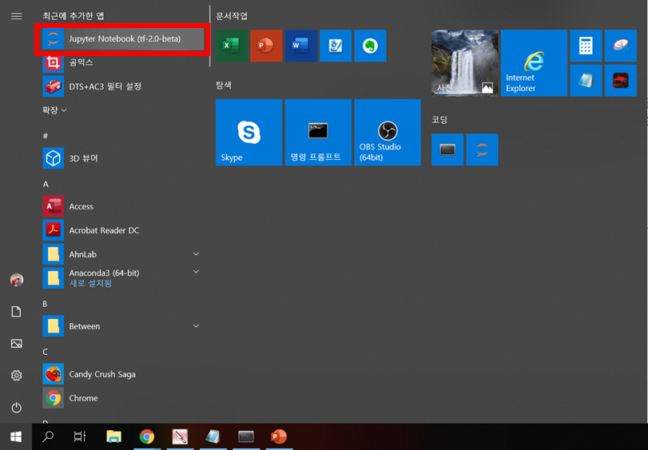Open Acrobat Reader DC
The width and height of the screenshot is (648, 450).
coord(123,230)
